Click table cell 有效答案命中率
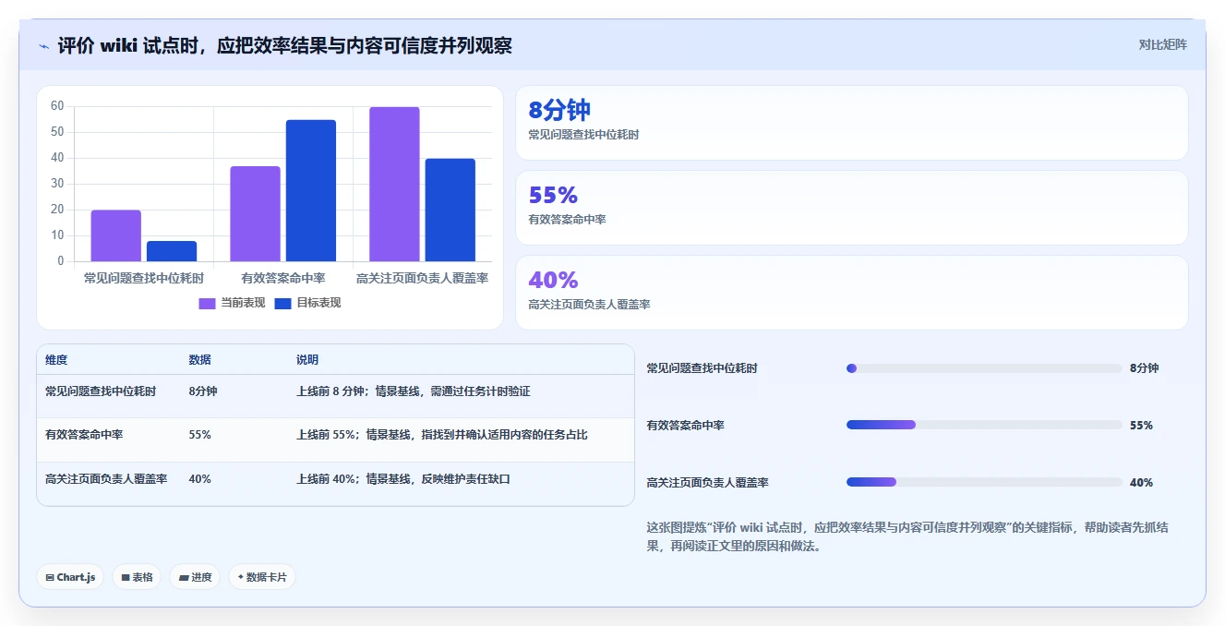Image resolution: width=1225 pixels, height=626 pixels. tap(84, 435)
